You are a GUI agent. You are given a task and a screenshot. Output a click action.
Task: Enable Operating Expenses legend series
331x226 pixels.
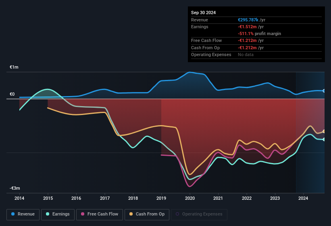(199, 214)
